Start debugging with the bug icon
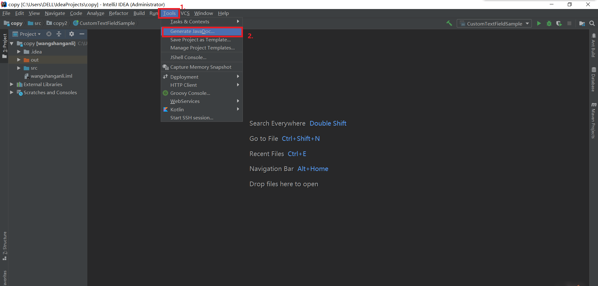The height and width of the screenshot is (286, 598). [549, 23]
